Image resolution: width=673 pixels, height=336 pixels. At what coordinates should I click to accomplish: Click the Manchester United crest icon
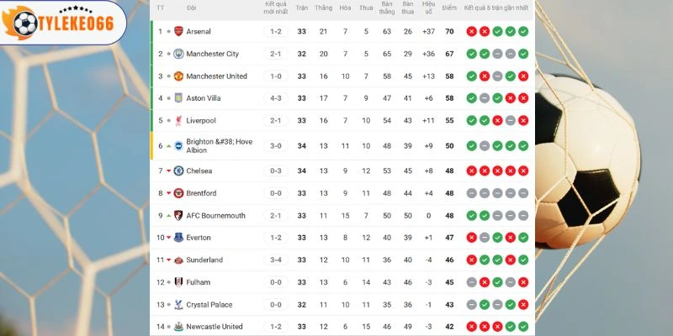[x=178, y=76]
